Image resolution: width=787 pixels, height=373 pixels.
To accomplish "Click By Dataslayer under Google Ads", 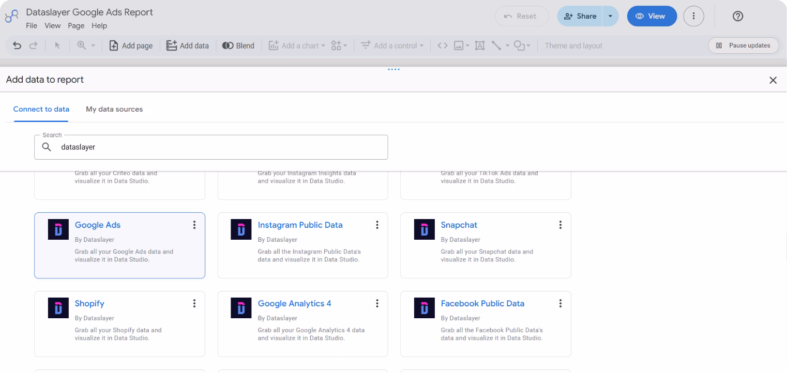I will coord(94,240).
